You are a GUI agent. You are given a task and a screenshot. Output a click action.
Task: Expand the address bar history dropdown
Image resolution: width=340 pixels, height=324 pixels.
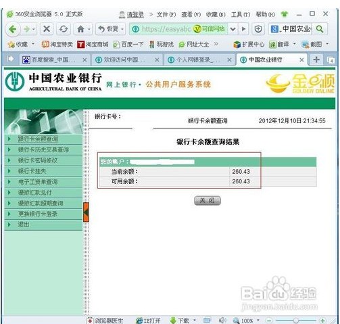(233, 29)
